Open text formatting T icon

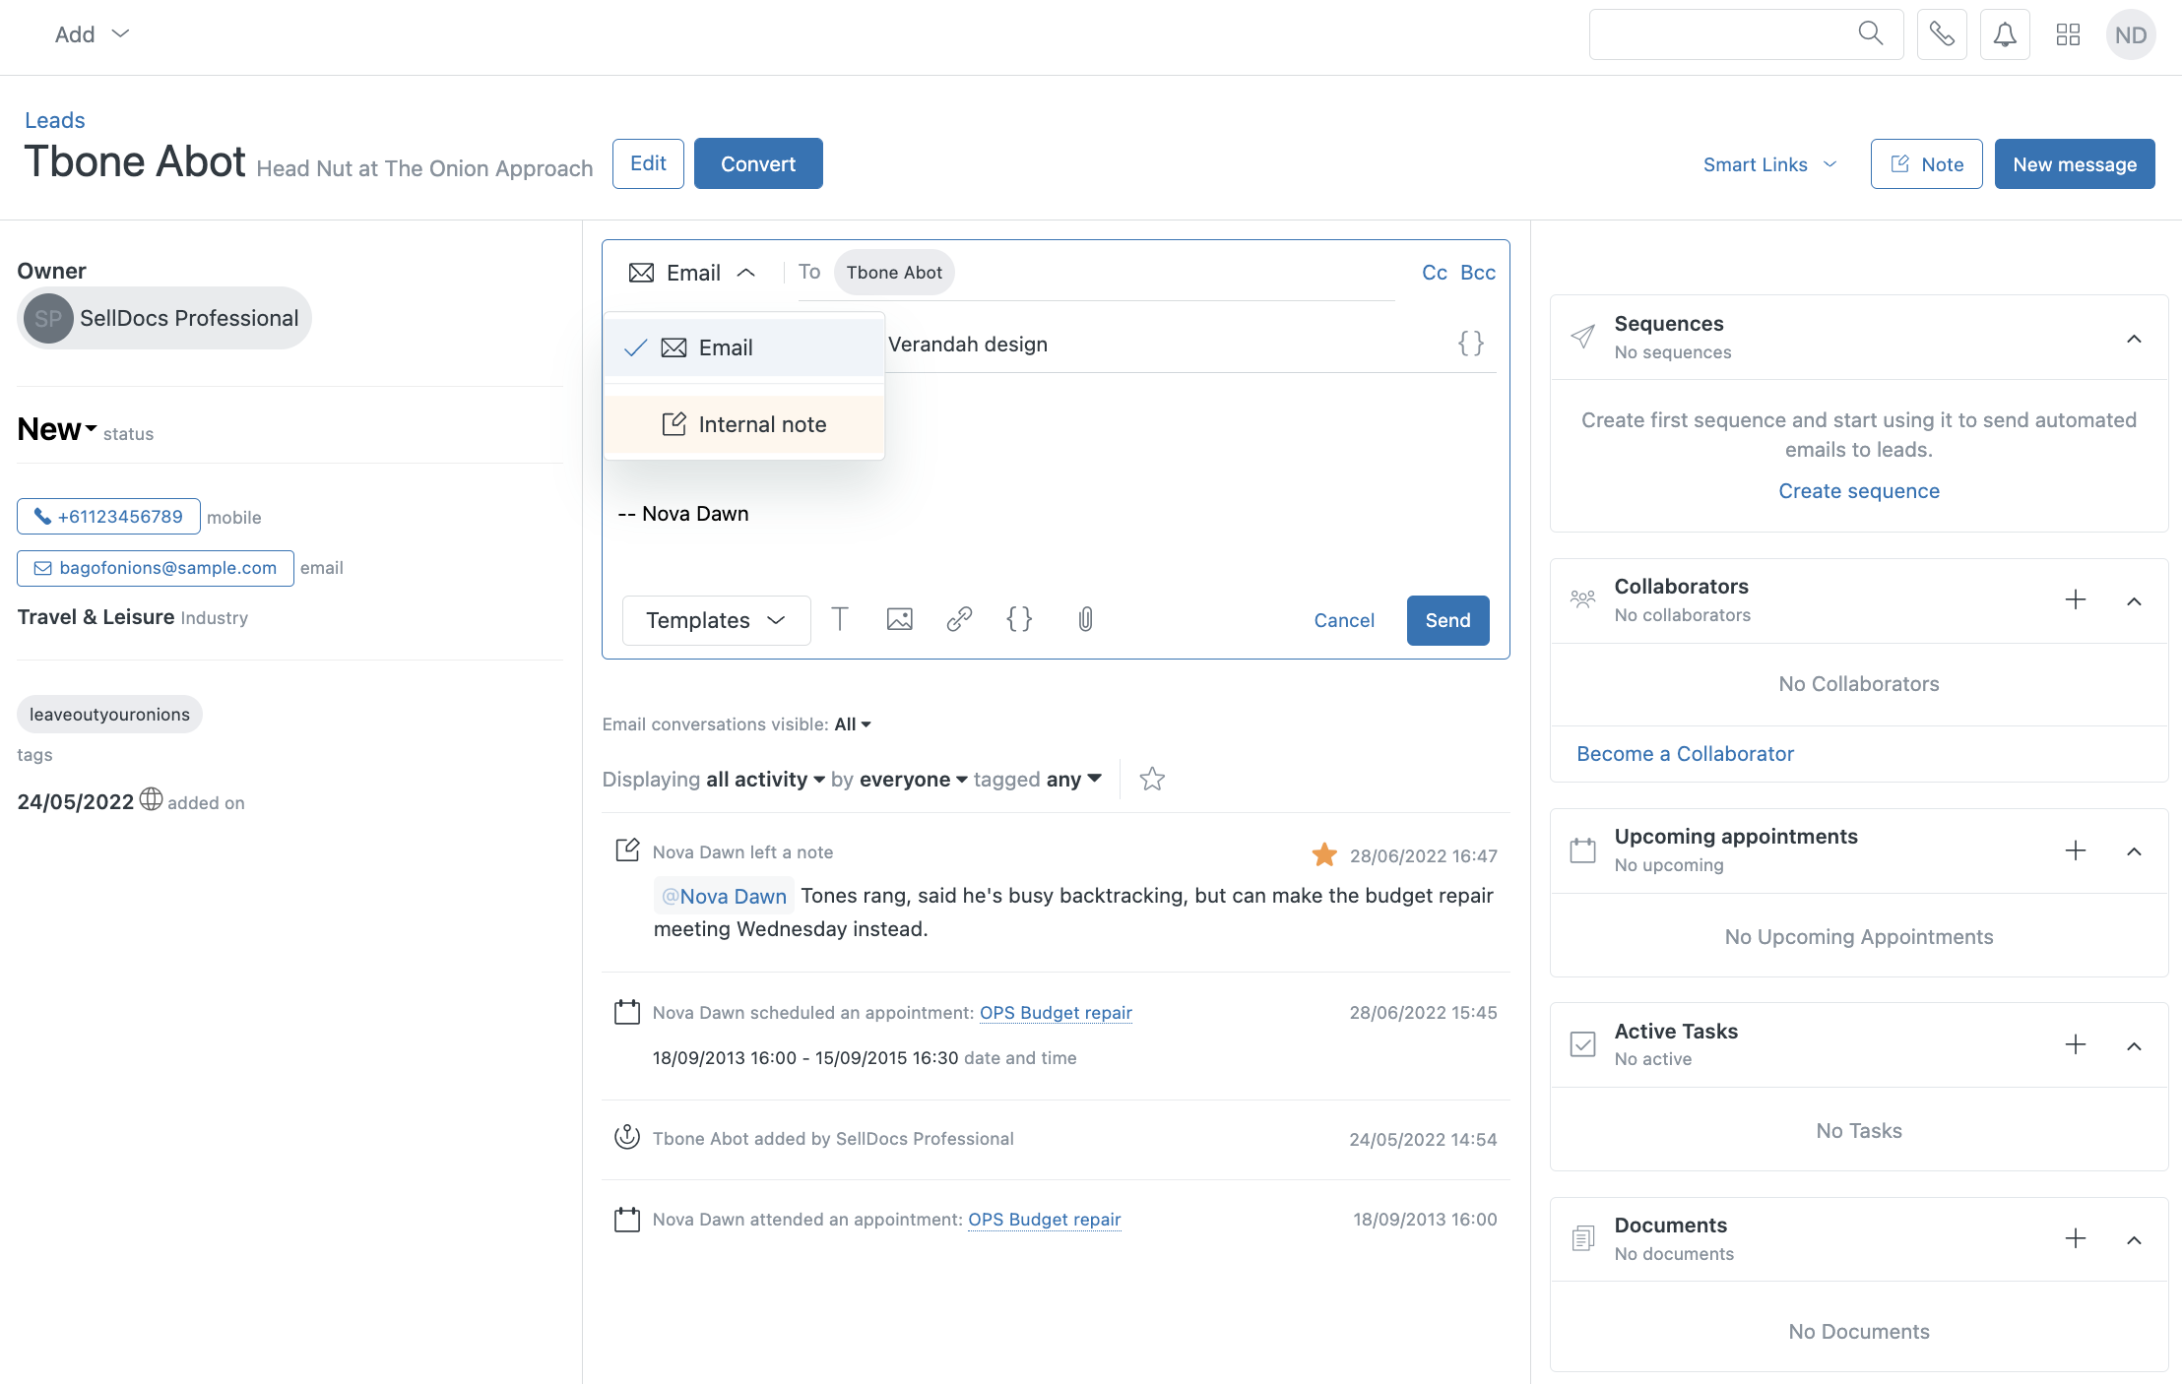pyautogui.click(x=839, y=619)
